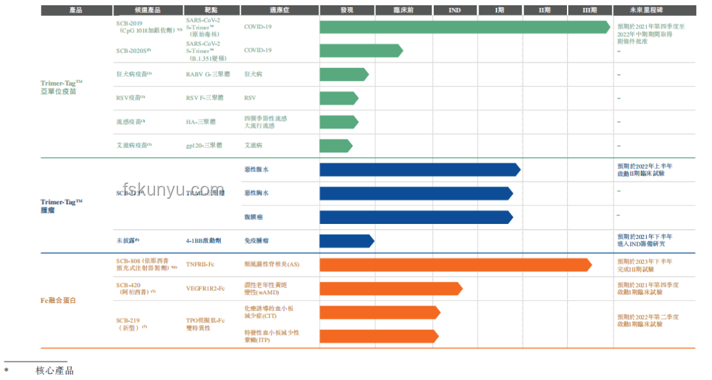Click the green SCB-2020S progress bar
712x380 pixels.
361,51
